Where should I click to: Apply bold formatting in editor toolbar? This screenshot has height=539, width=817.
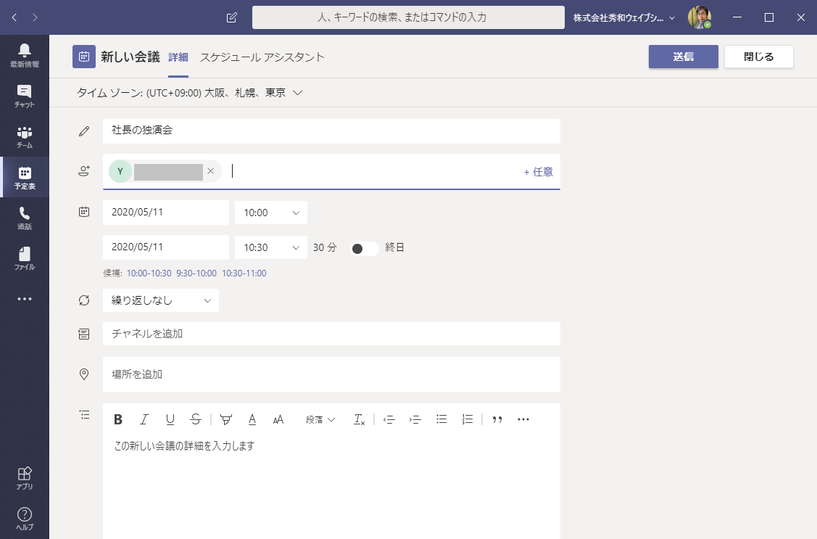[118, 419]
